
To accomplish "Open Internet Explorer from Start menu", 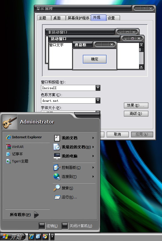I will click(24, 137).
